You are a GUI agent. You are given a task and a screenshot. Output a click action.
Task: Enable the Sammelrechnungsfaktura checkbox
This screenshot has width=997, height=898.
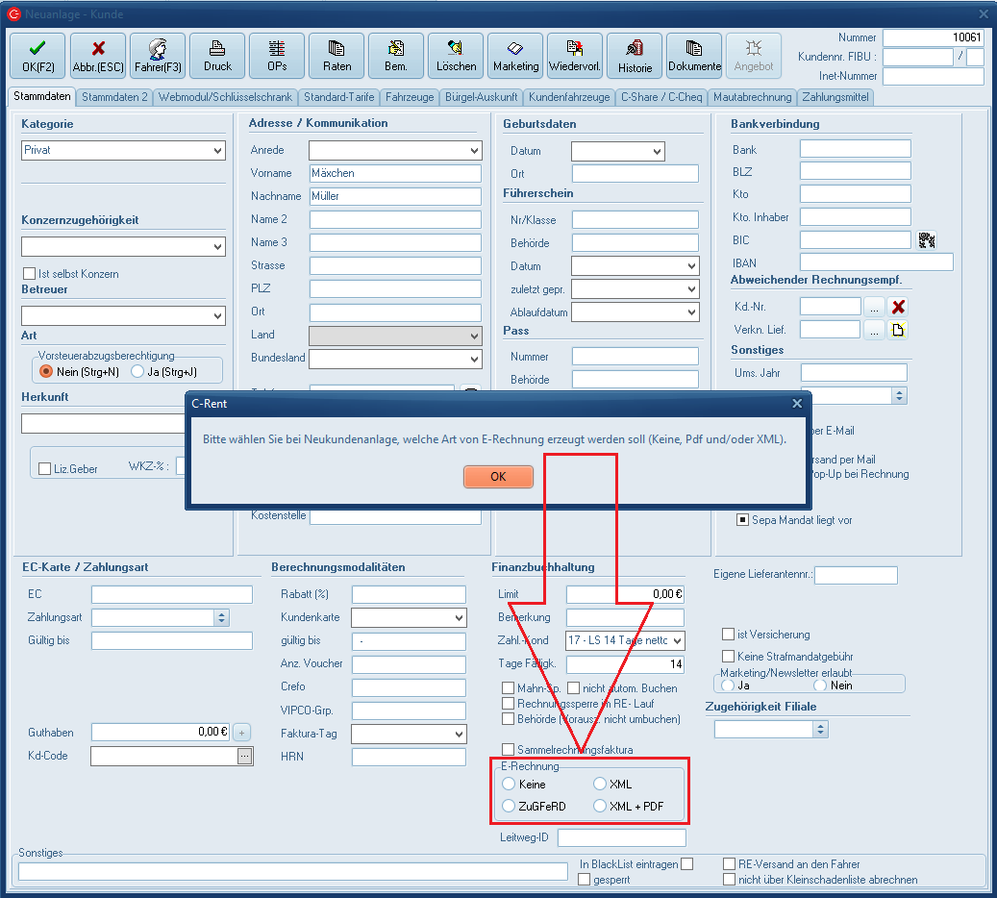[x=509, y=749]
